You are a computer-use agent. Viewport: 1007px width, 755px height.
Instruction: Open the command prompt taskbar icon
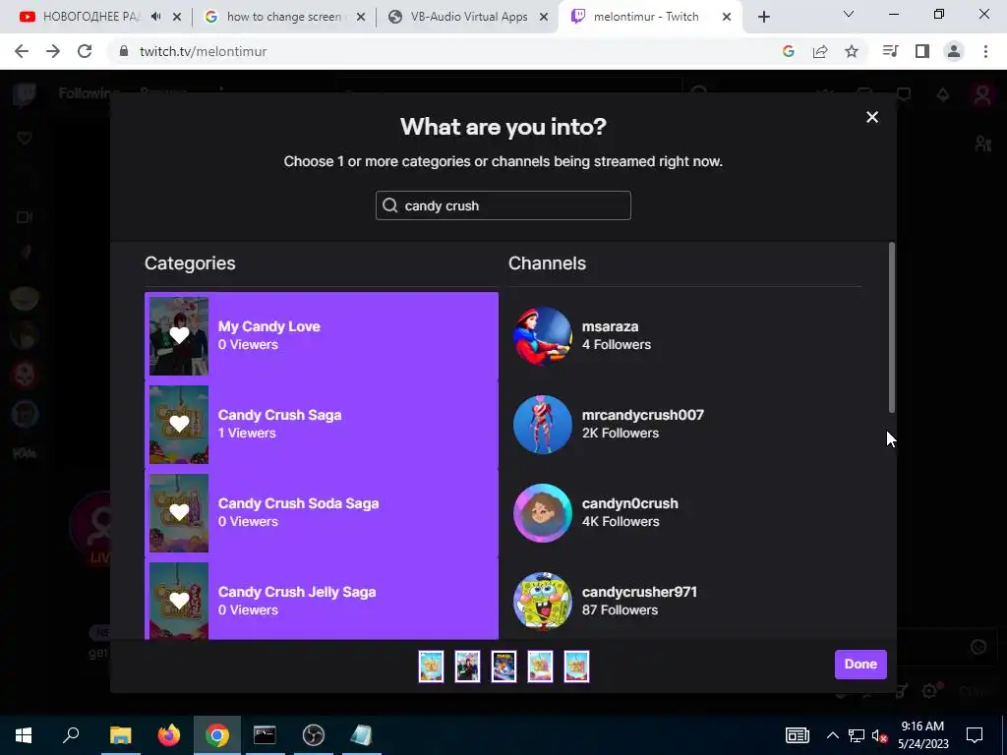point(265,735)
